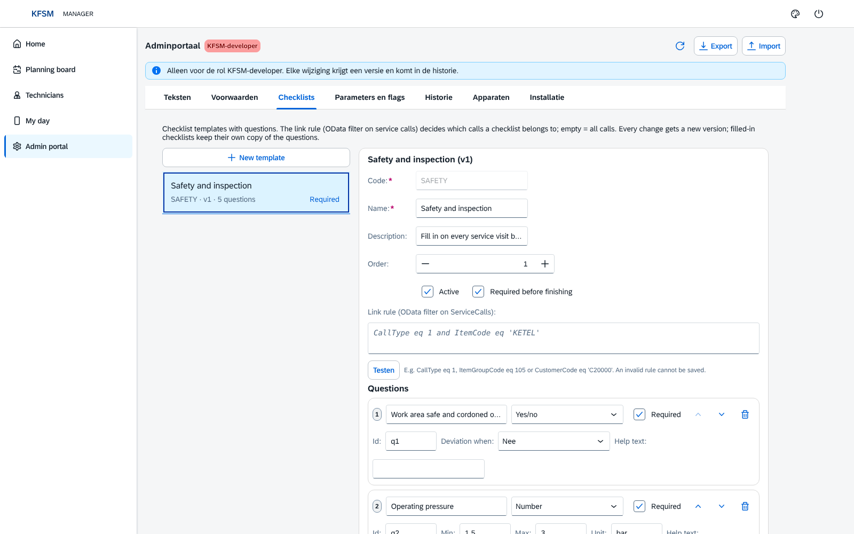Toggle the Active checkbox

coord(428,292)
